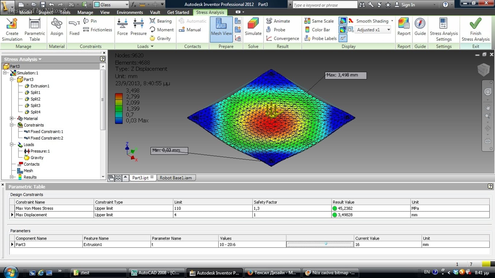Click the Convergence button
495x278 pixels.
tap(283, 38)
